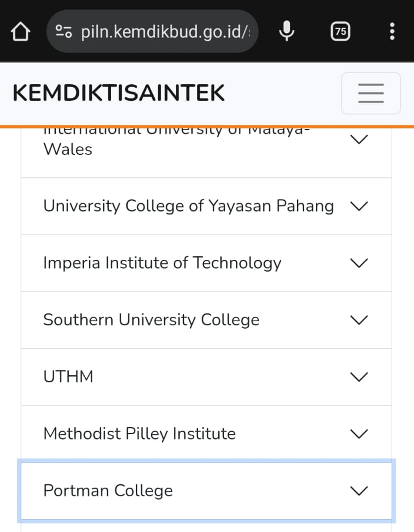
Task: Tap the browser home icon
Action: coord(20,31)
